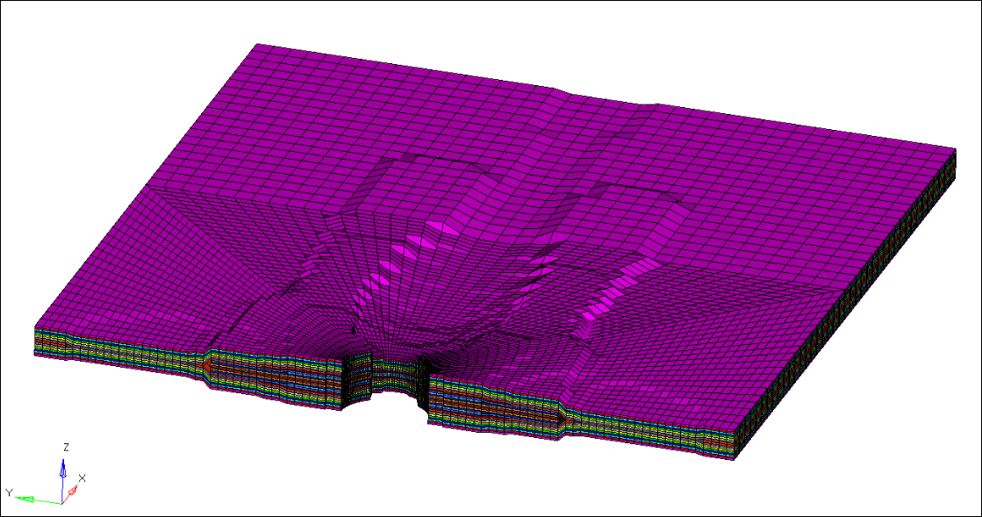Select the X label on the axis triad

click(82, 478)
